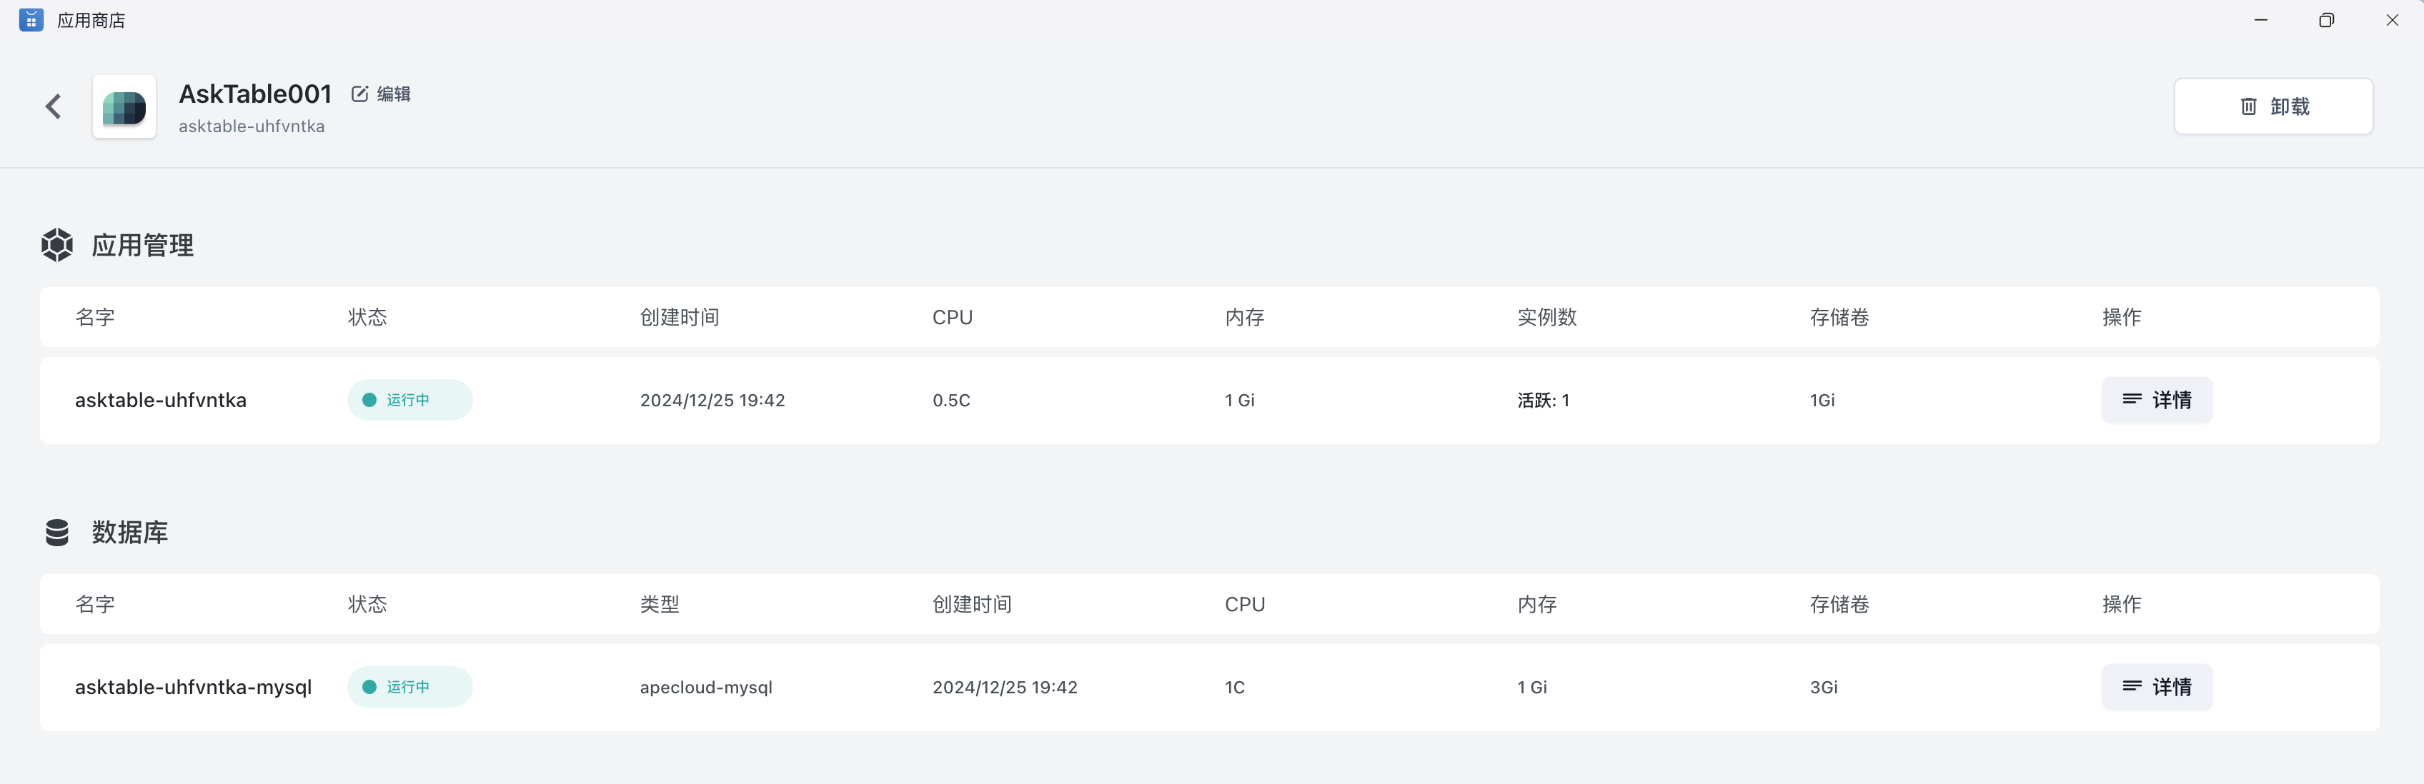Click the edit pencil icon beside AskTable001
The height and width of the screenshot is (784, 2424).
coord(359,94)
